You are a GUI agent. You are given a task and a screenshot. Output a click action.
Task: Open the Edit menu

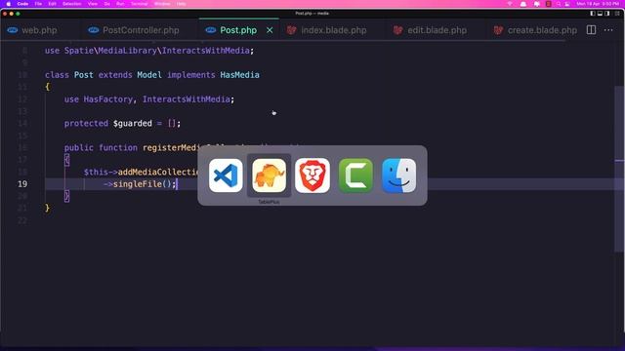click(x=52, y=4)
